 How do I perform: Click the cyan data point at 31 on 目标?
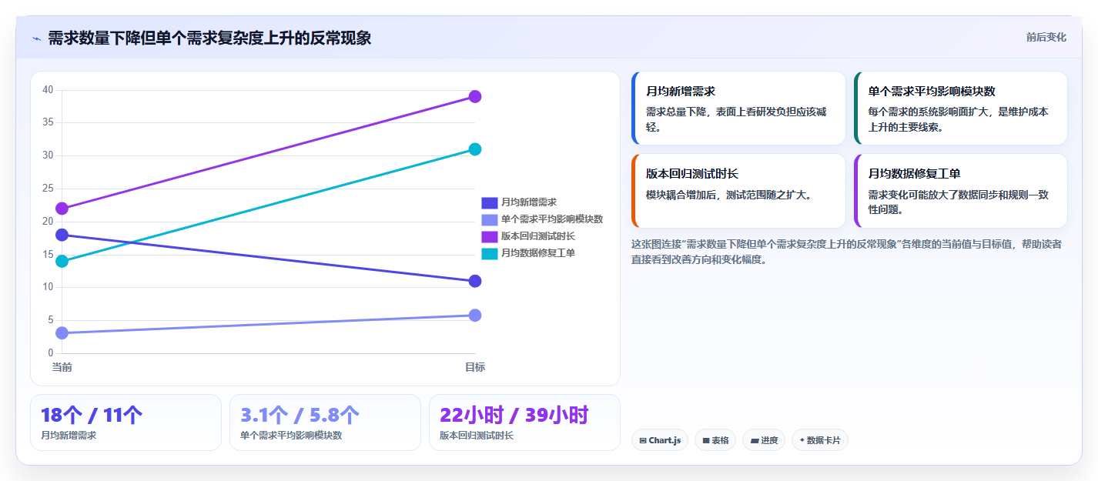(x=475, y=149)
